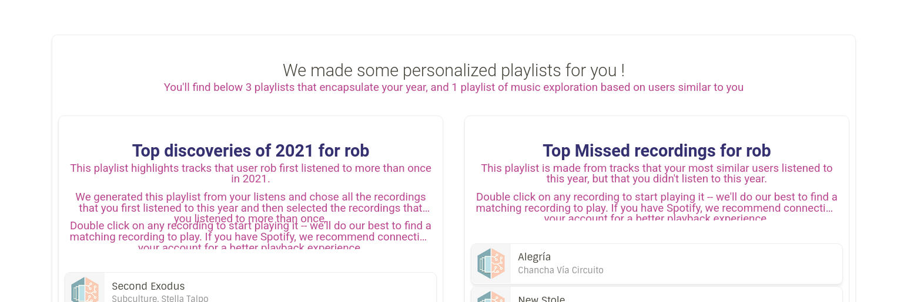Open the Chancha Vía Circuito artist name

click(x=561, y=270)
